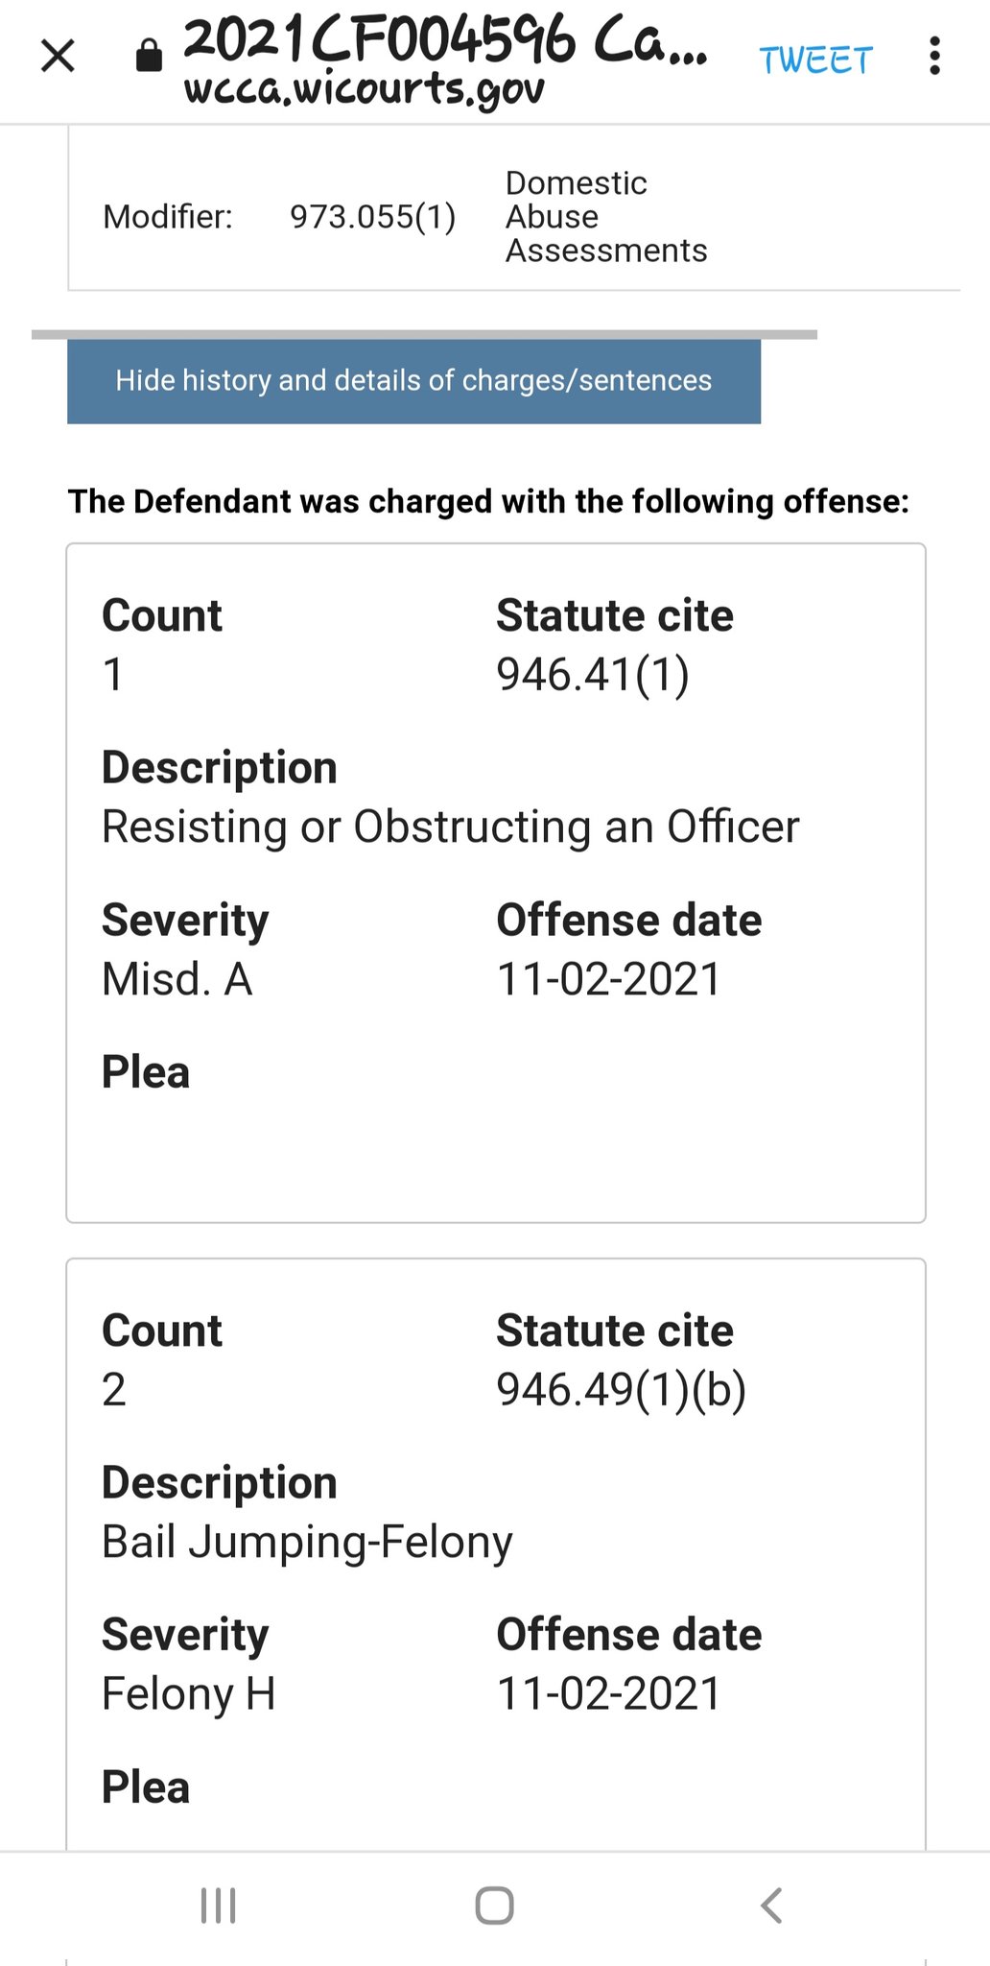The width and height of the screenshot is (990, 1966).
Task: Tap the horizontal gray scroll bar
Action: tap(424, 334)
